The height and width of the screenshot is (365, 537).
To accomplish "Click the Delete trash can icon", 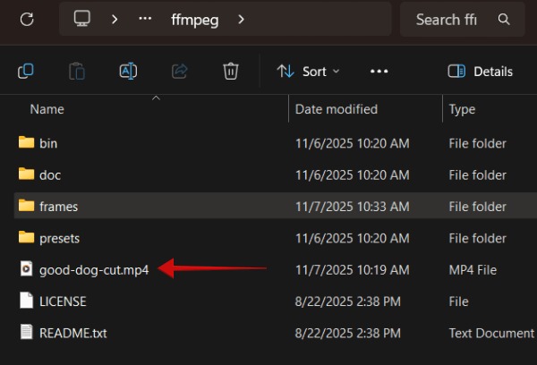I will click(x=230, y=71).
